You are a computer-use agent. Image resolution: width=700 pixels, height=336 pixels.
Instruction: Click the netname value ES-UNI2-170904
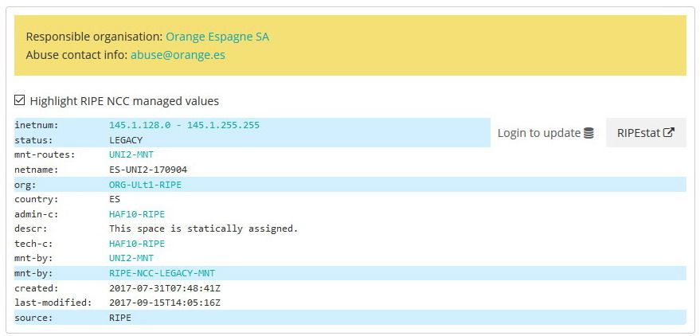coord(148,170)
